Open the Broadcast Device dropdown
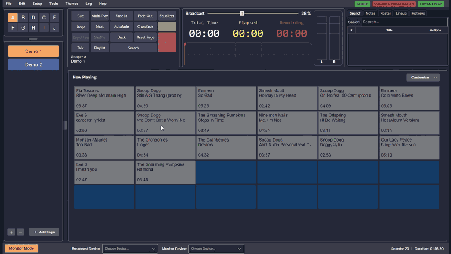Image resolution: width=451 pixels, height=254 pixels. click(130, 249)
